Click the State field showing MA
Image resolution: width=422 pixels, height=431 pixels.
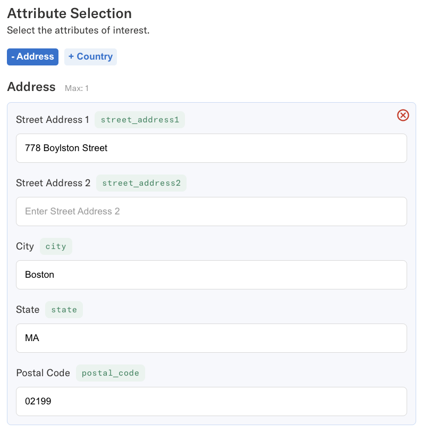211,338
